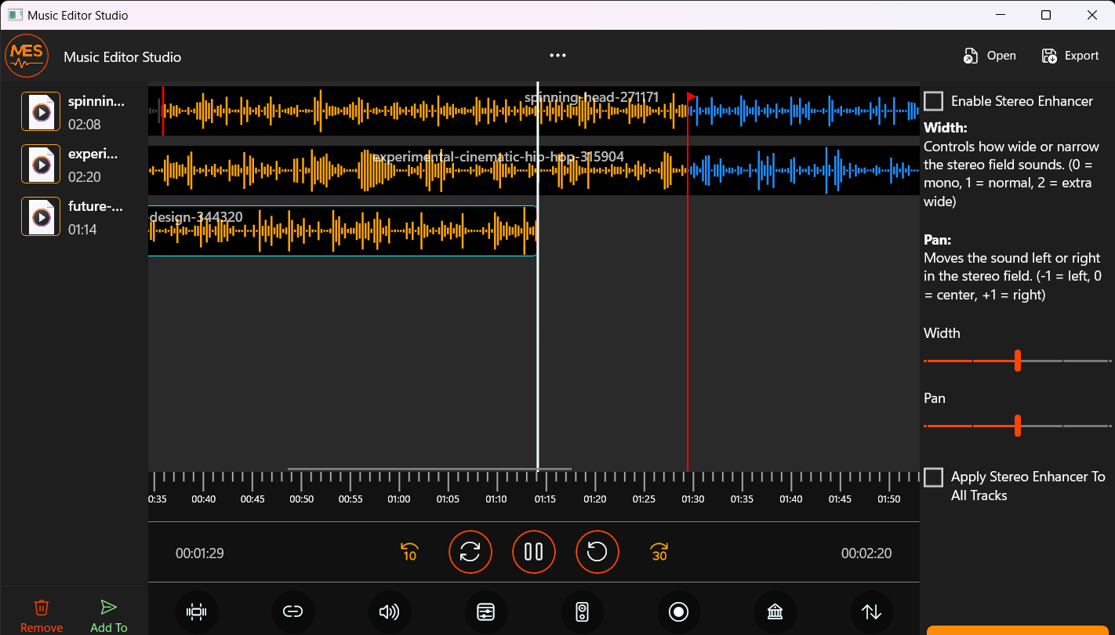Play the spinnin... track thumbnail

(x=40, y=111)
